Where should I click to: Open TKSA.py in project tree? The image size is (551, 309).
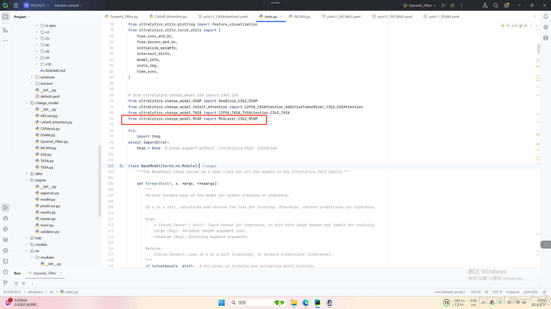47,161
